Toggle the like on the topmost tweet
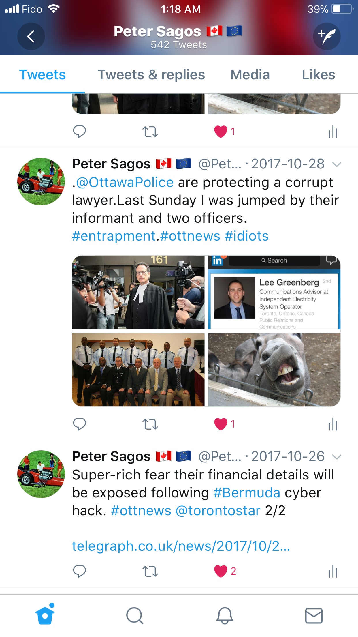Image resolution: width=358 pixels, height=637 pixels. click(x=221, y=132)
